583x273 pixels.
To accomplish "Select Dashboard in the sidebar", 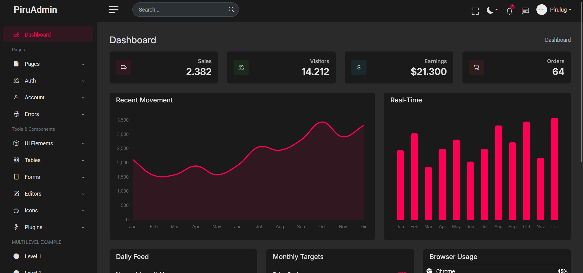I will tap(48, 34).
